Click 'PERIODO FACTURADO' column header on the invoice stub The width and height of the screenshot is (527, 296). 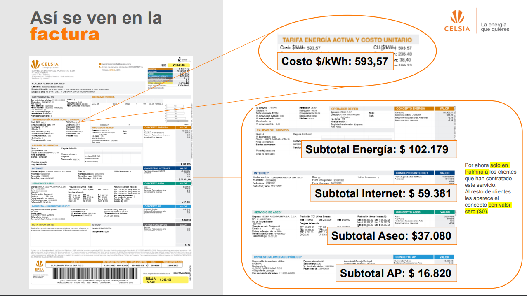click(x=115, y=262)
